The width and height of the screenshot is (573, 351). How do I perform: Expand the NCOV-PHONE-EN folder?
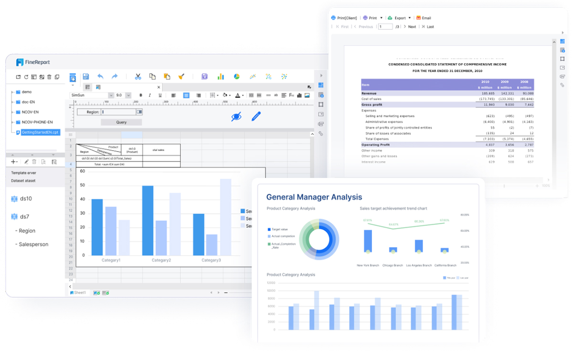tap(11, 122)
